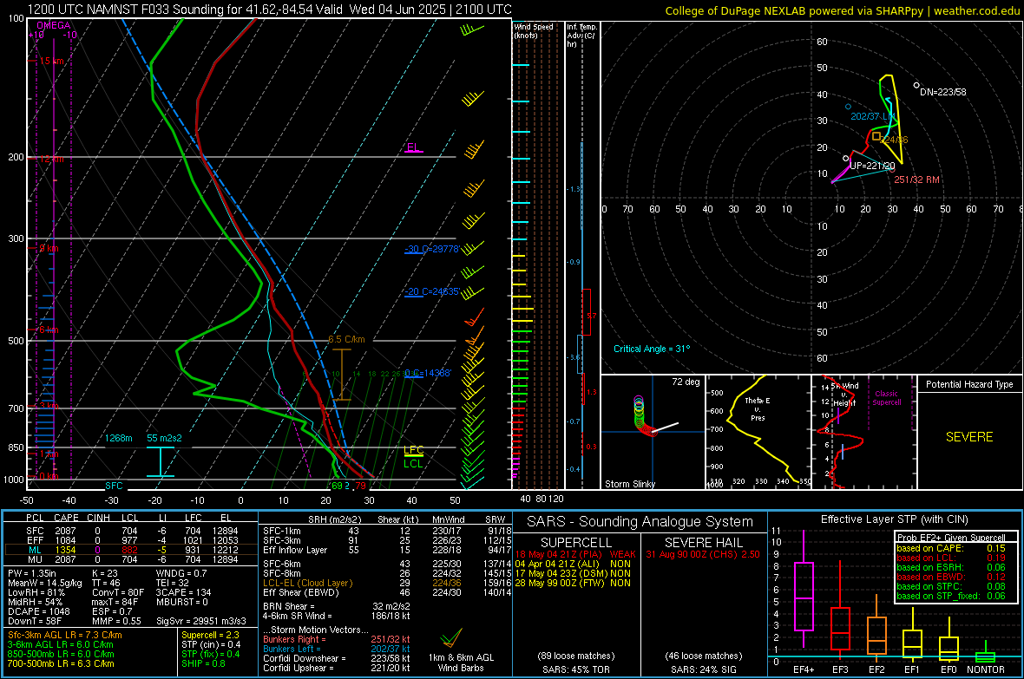Click the Wind Speed (knots) panel header
This screenshot has width=1024, height=679.
click(x=534, y=30)
